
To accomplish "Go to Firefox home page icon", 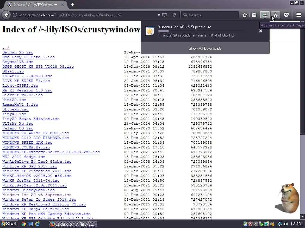I will [276, 15].
